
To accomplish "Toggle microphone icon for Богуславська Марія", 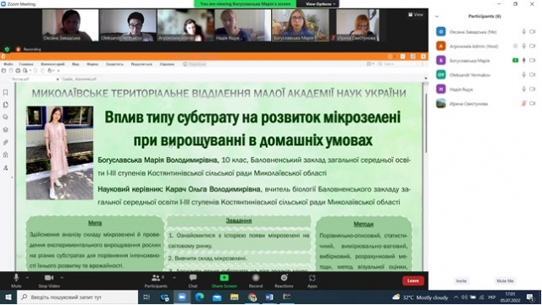I will pyautogui.click(x=523, y=60).
